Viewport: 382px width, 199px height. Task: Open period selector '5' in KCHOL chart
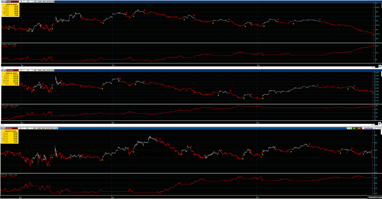coord(20,128)
